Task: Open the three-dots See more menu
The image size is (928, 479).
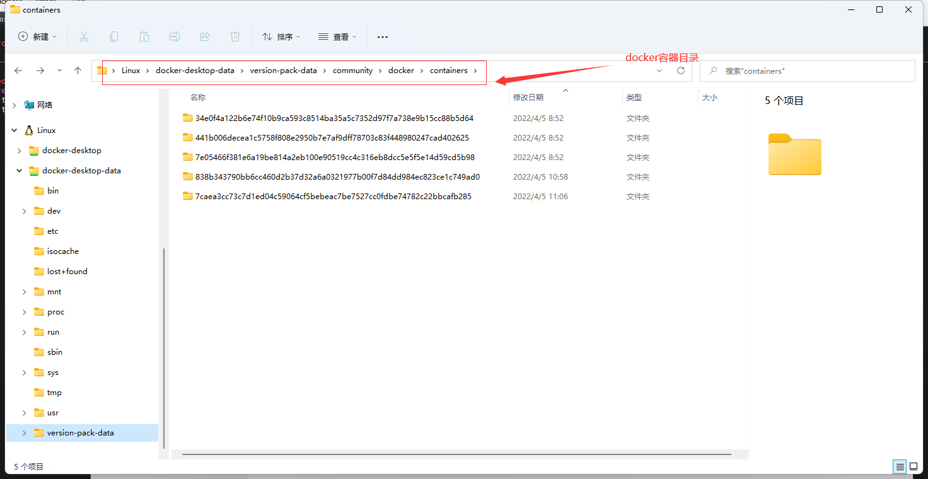Action: 383,37
